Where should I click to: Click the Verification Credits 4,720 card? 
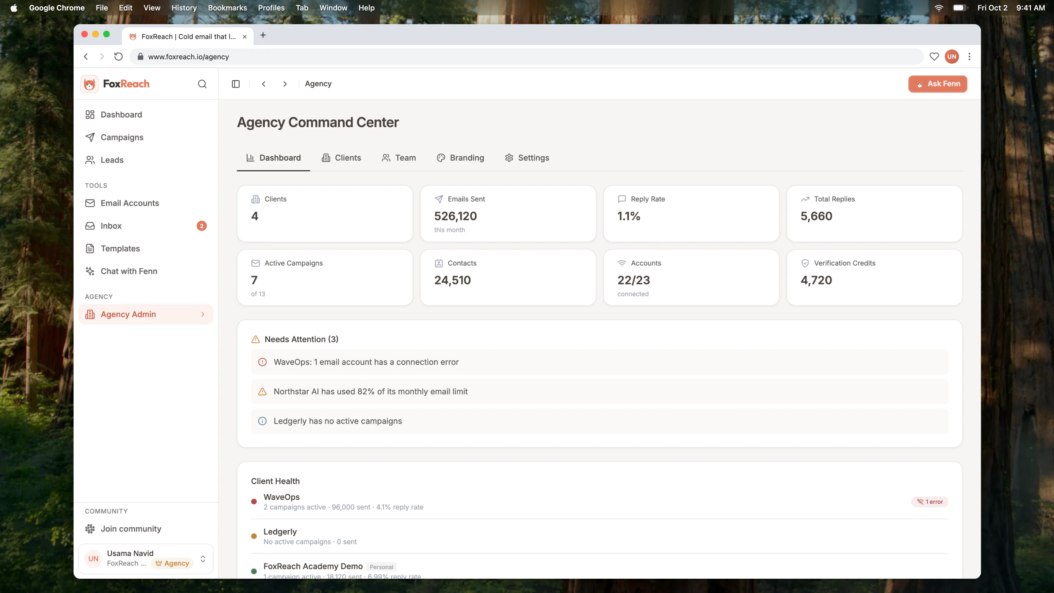874,277
